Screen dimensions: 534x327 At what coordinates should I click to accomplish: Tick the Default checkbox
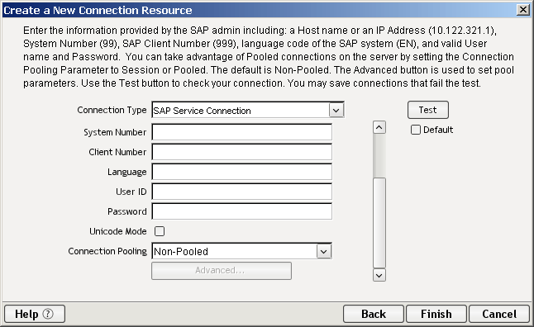[416, 130]
